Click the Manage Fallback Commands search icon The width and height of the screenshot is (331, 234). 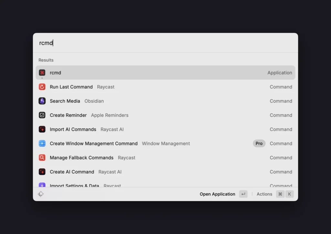[42, 158]
